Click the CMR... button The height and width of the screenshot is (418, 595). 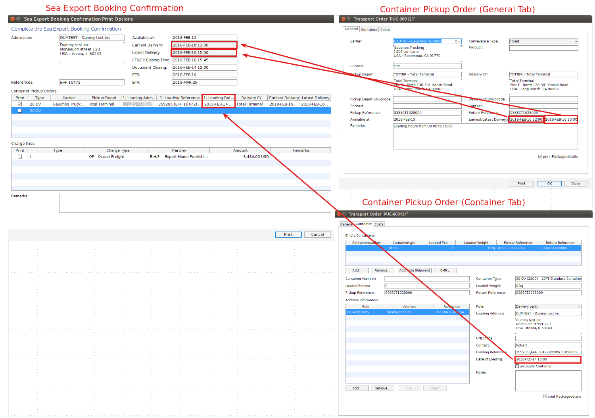tap(445, 270)
